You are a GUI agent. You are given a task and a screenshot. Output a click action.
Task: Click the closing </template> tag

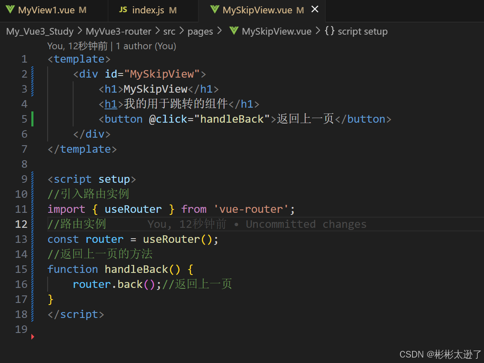coord(82,149)
